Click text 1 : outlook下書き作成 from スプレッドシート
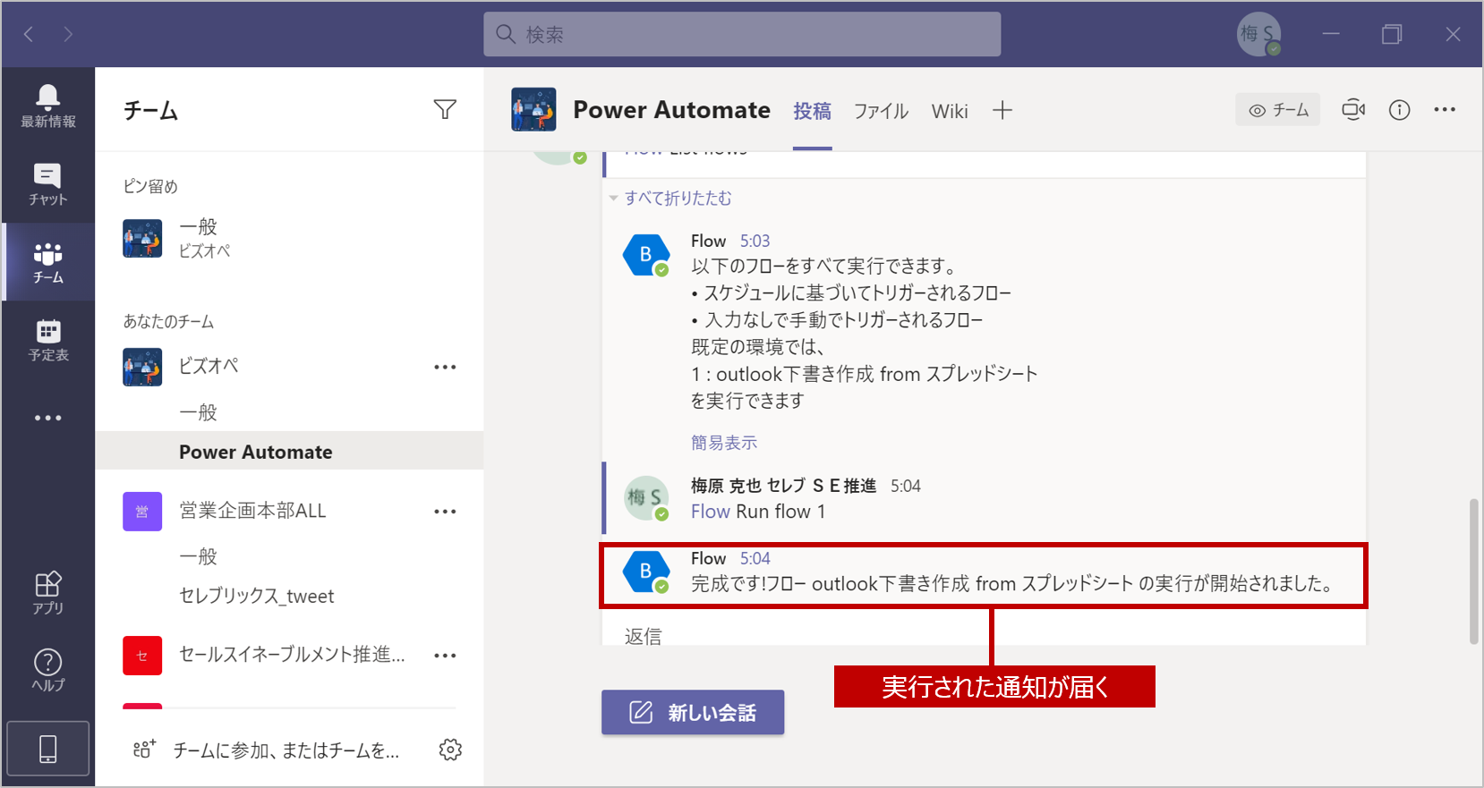The image size is (1484, 788). [x=864, y=374]
